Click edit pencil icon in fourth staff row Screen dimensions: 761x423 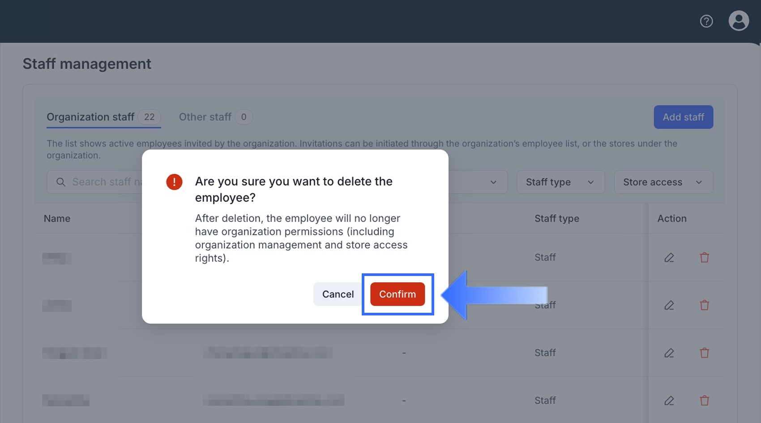[x=669, y=401]
